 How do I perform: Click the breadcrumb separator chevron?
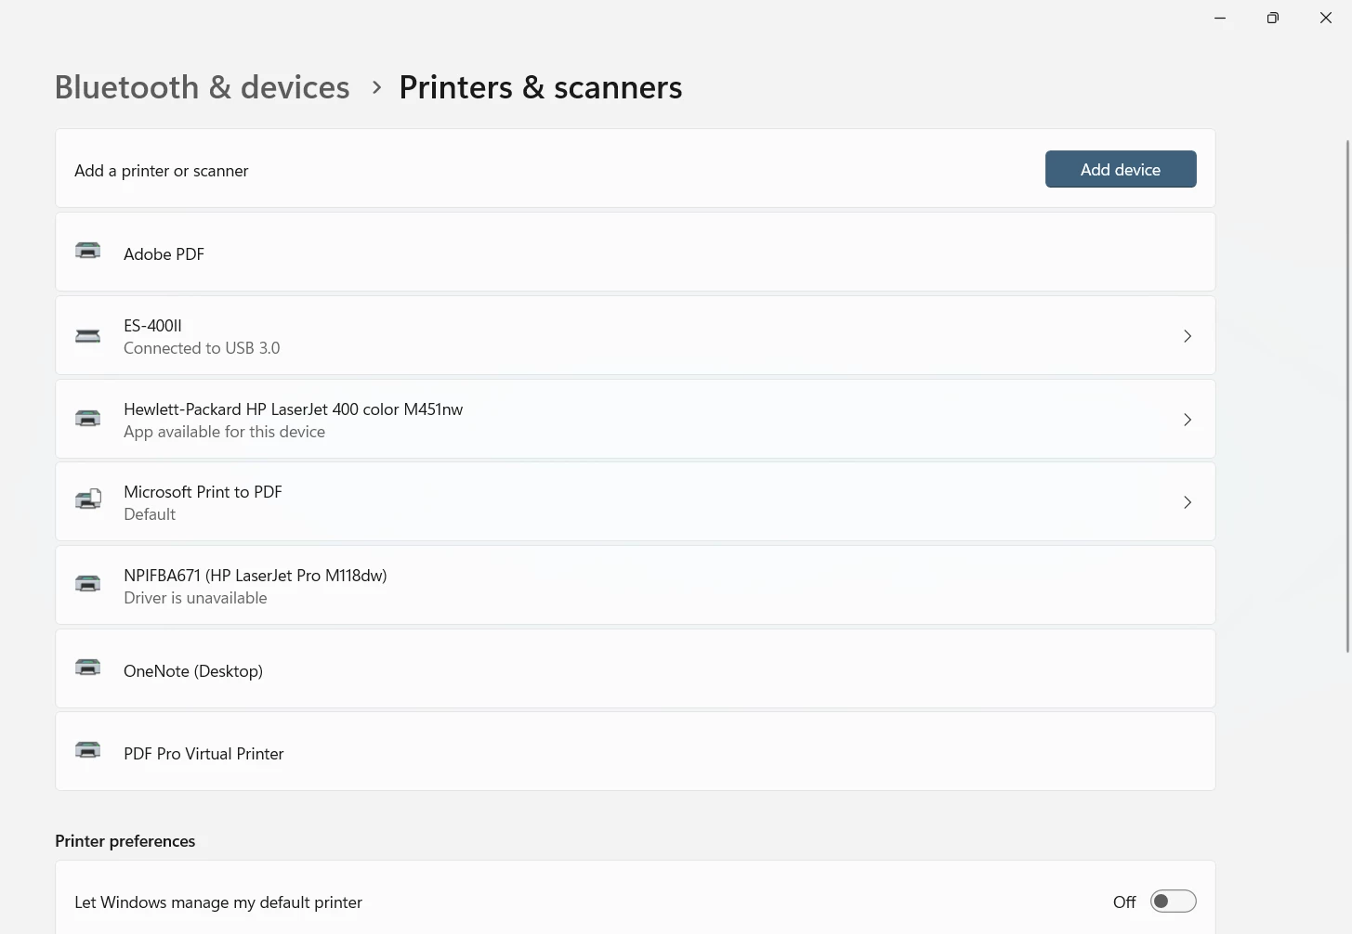point(376,87)
